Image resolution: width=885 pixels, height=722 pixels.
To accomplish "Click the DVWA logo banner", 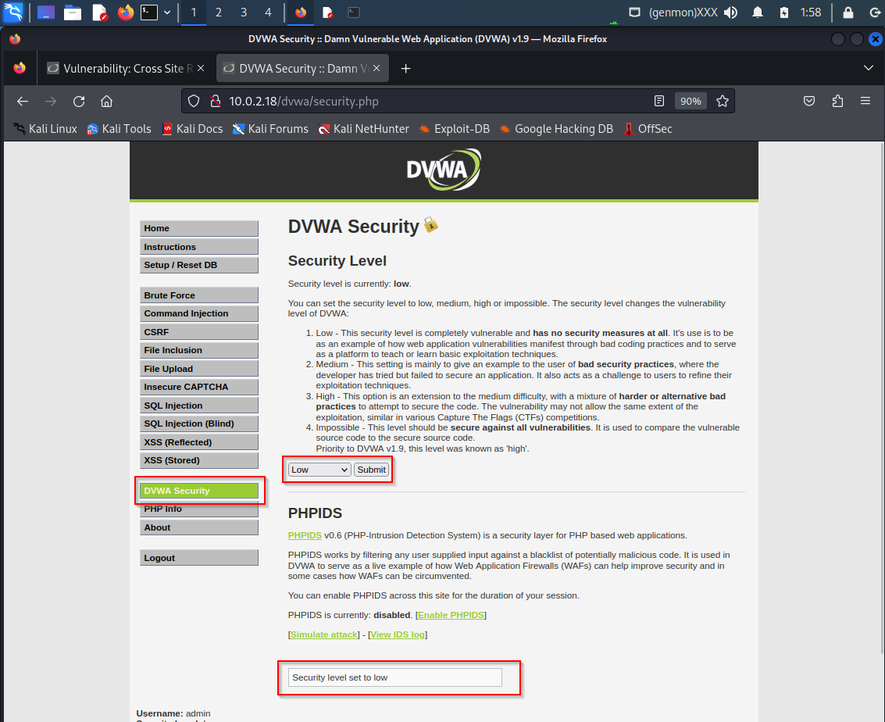I will pos(444,170).
